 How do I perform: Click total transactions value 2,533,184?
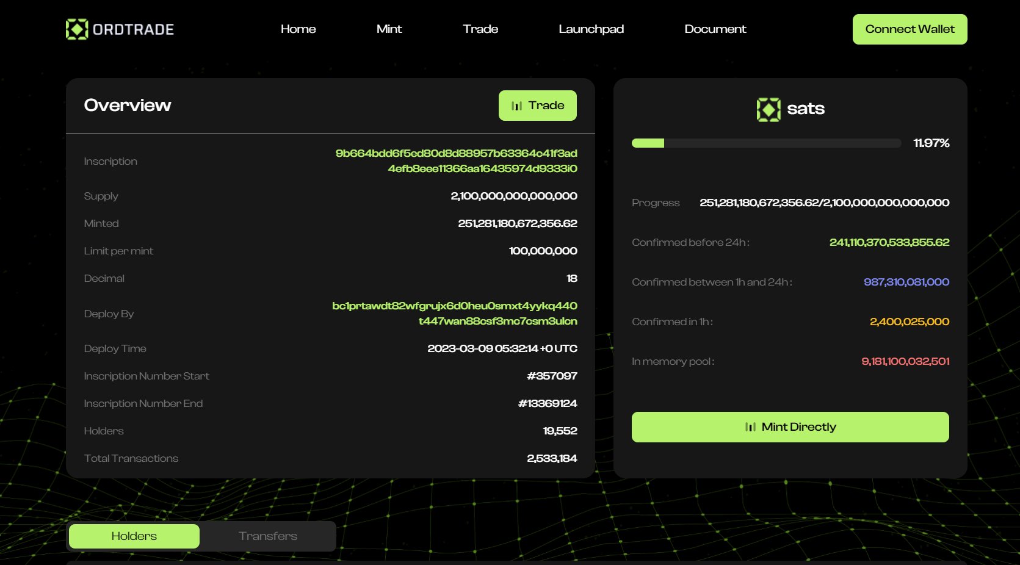pyautogui.click(x=552, y=458)
